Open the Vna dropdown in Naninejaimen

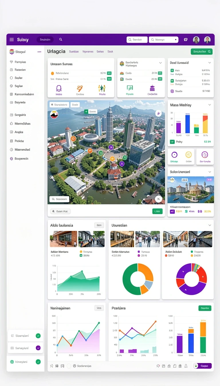point(99,308)
